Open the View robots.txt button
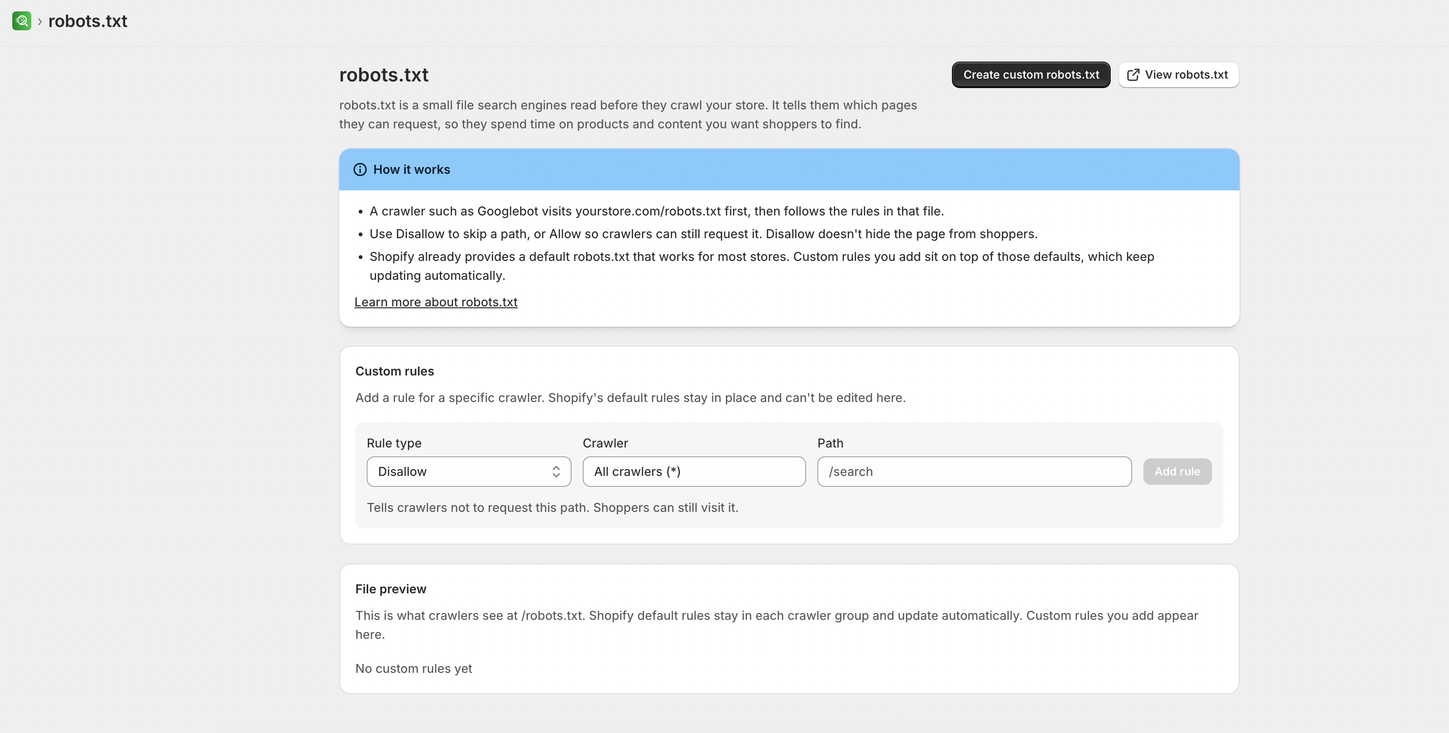1449x733 pixels. tap(1178, 75)
